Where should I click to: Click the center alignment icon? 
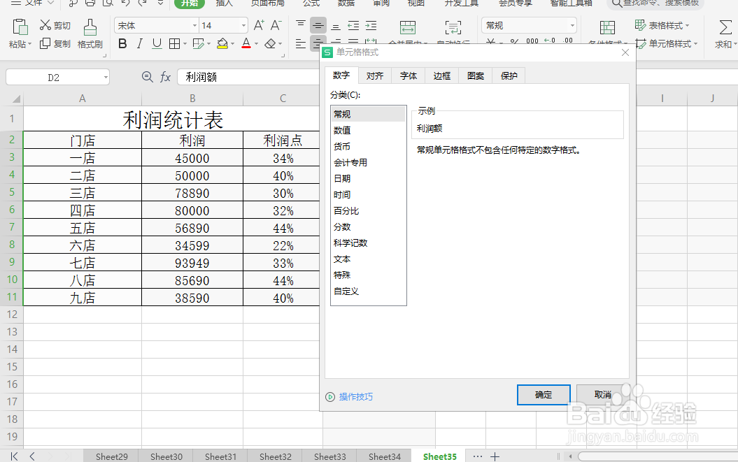coord(318,44)
